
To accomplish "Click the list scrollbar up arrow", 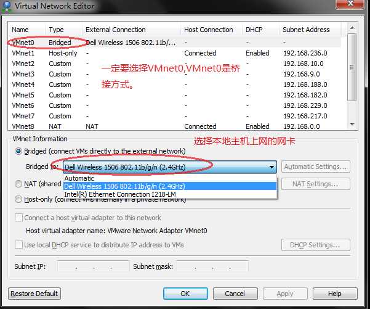I will pyautogui.click(x=352, y=28).
